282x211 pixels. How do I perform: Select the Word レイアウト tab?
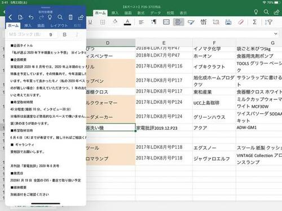point(59,25)
